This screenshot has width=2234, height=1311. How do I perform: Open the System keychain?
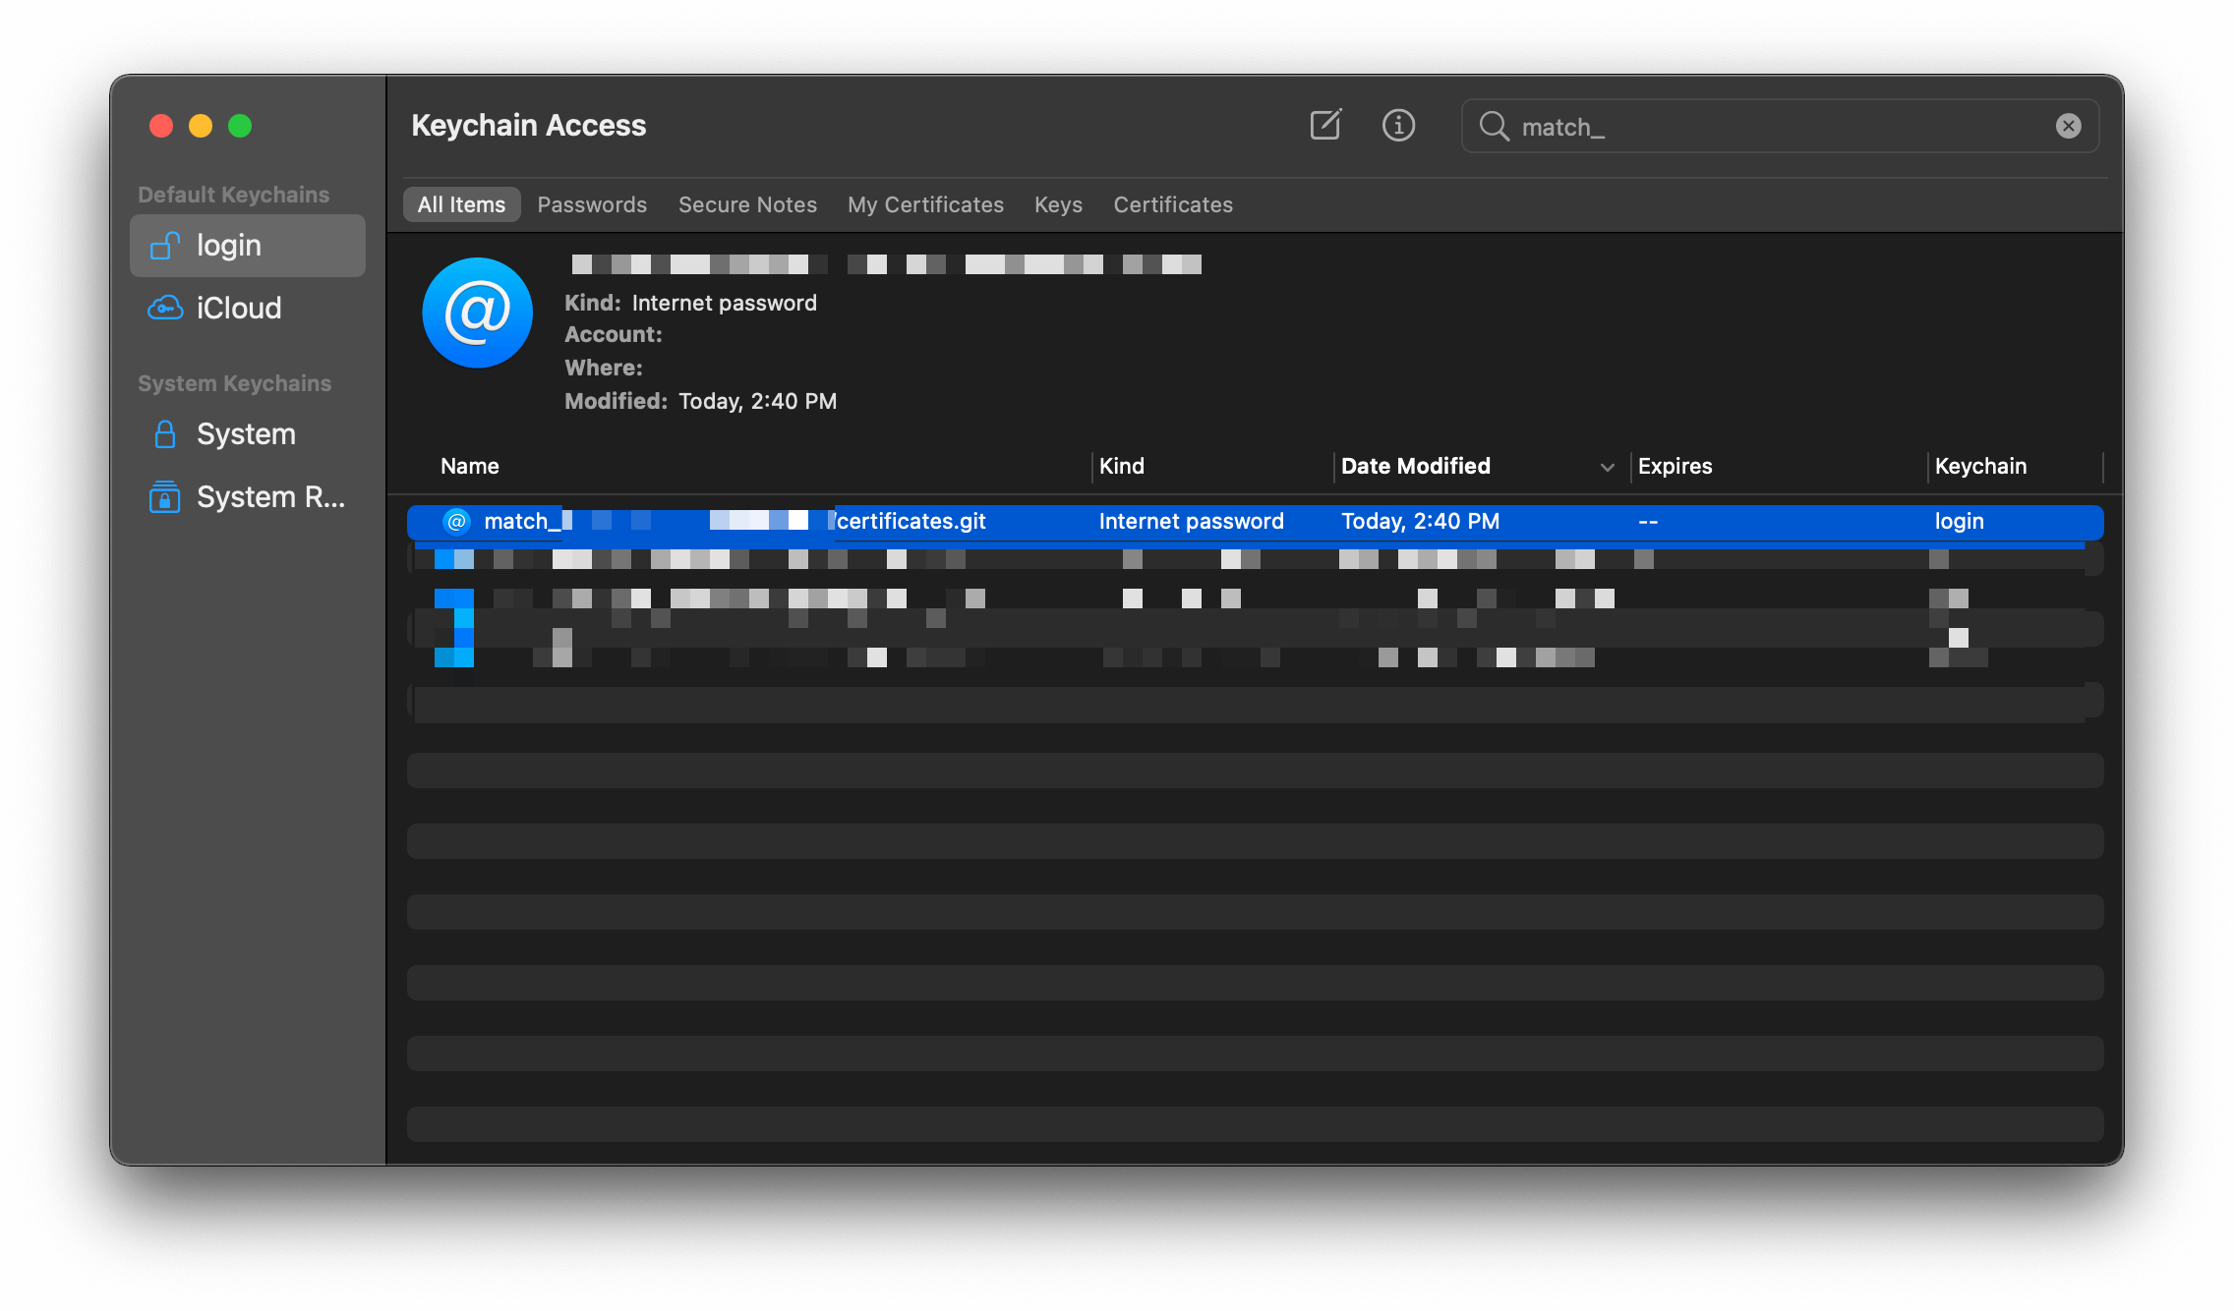click(x=246, y=434)
